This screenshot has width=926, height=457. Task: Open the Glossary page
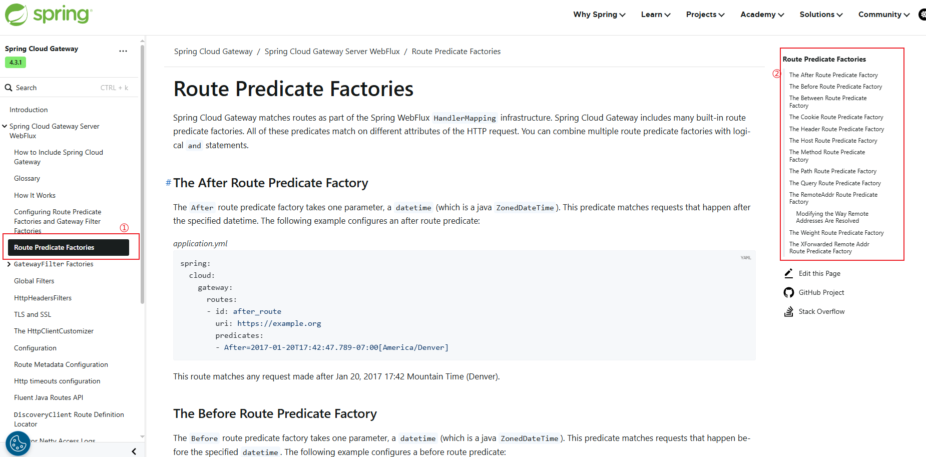27,178
